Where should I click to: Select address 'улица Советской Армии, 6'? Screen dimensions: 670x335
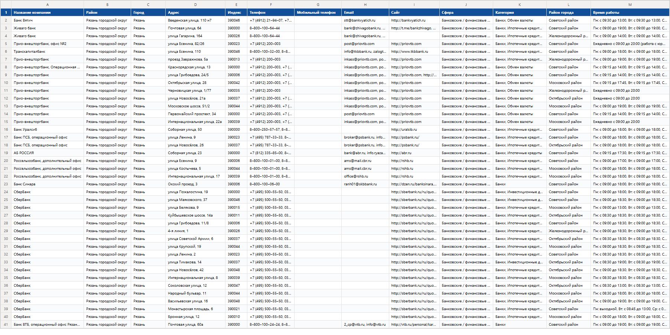coord(195,238)
